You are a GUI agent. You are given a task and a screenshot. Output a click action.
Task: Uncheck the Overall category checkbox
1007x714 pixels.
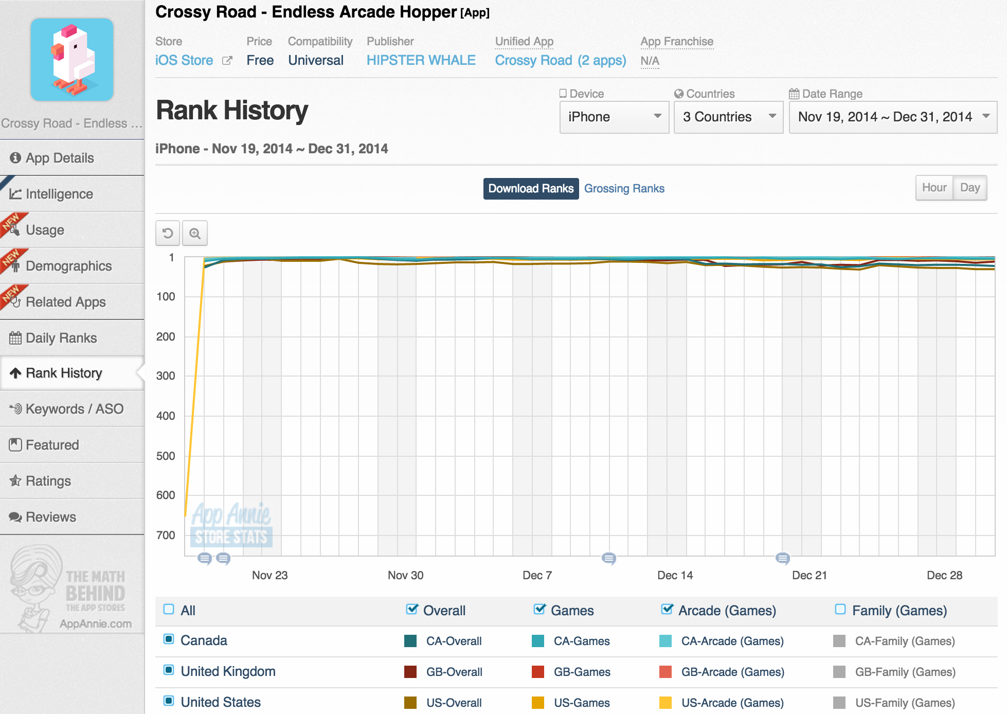(x=412, y=610)
